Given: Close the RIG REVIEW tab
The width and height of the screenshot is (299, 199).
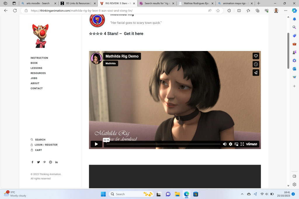Looking at the screenshot, I should 134,3.
